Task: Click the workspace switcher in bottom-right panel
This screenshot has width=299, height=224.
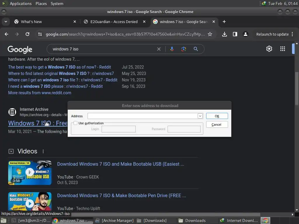Action: 265,220
